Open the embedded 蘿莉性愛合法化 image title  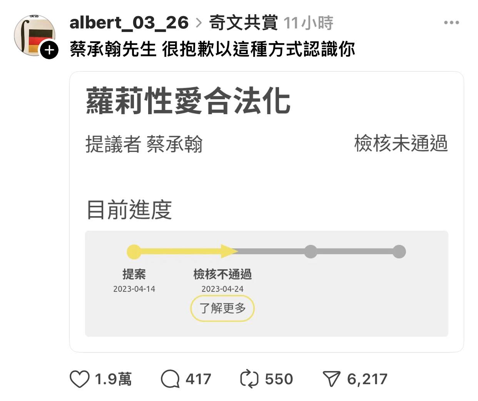[188, 101]
